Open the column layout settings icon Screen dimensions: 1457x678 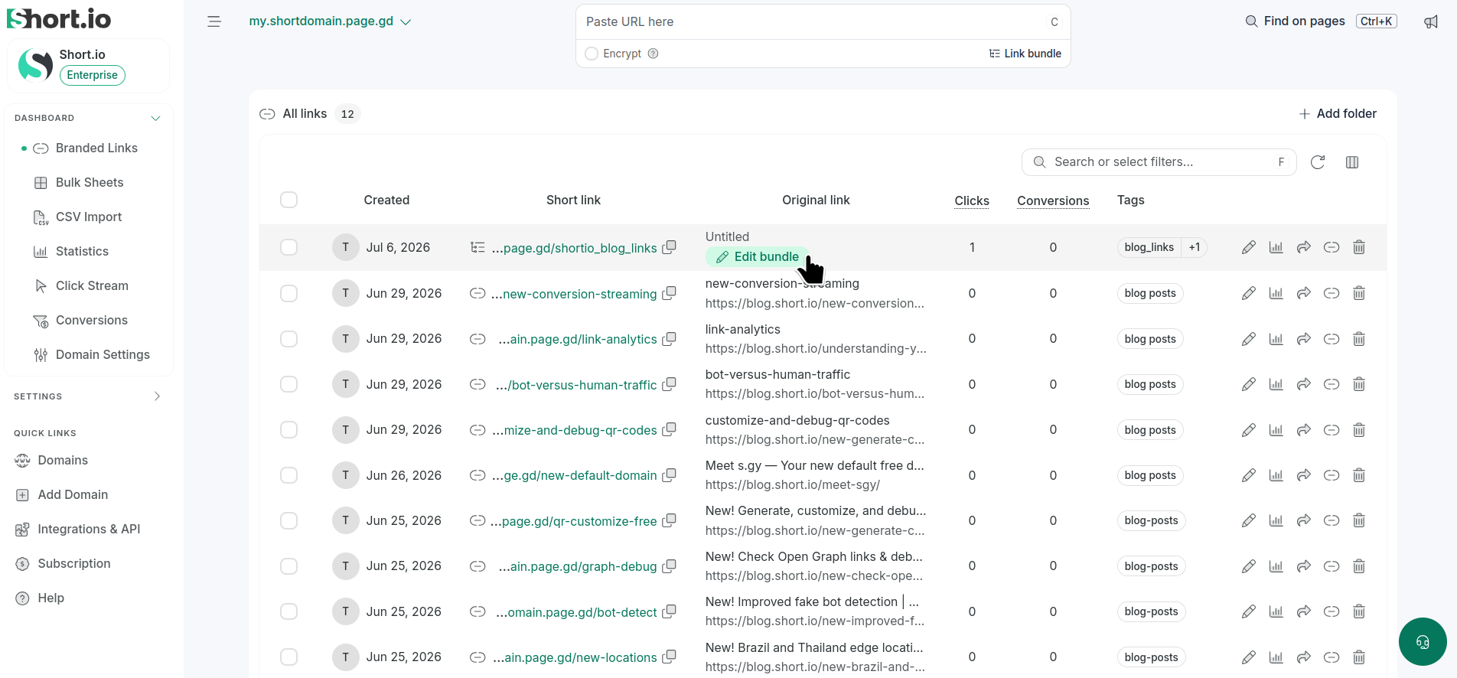[1352, 162]
